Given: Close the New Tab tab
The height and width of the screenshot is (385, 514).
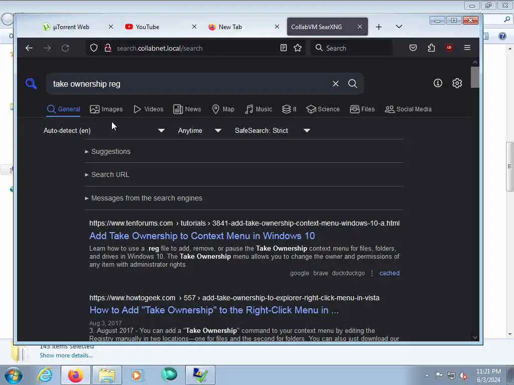Looking at the screenshot, I should click(x=277, y=27).
